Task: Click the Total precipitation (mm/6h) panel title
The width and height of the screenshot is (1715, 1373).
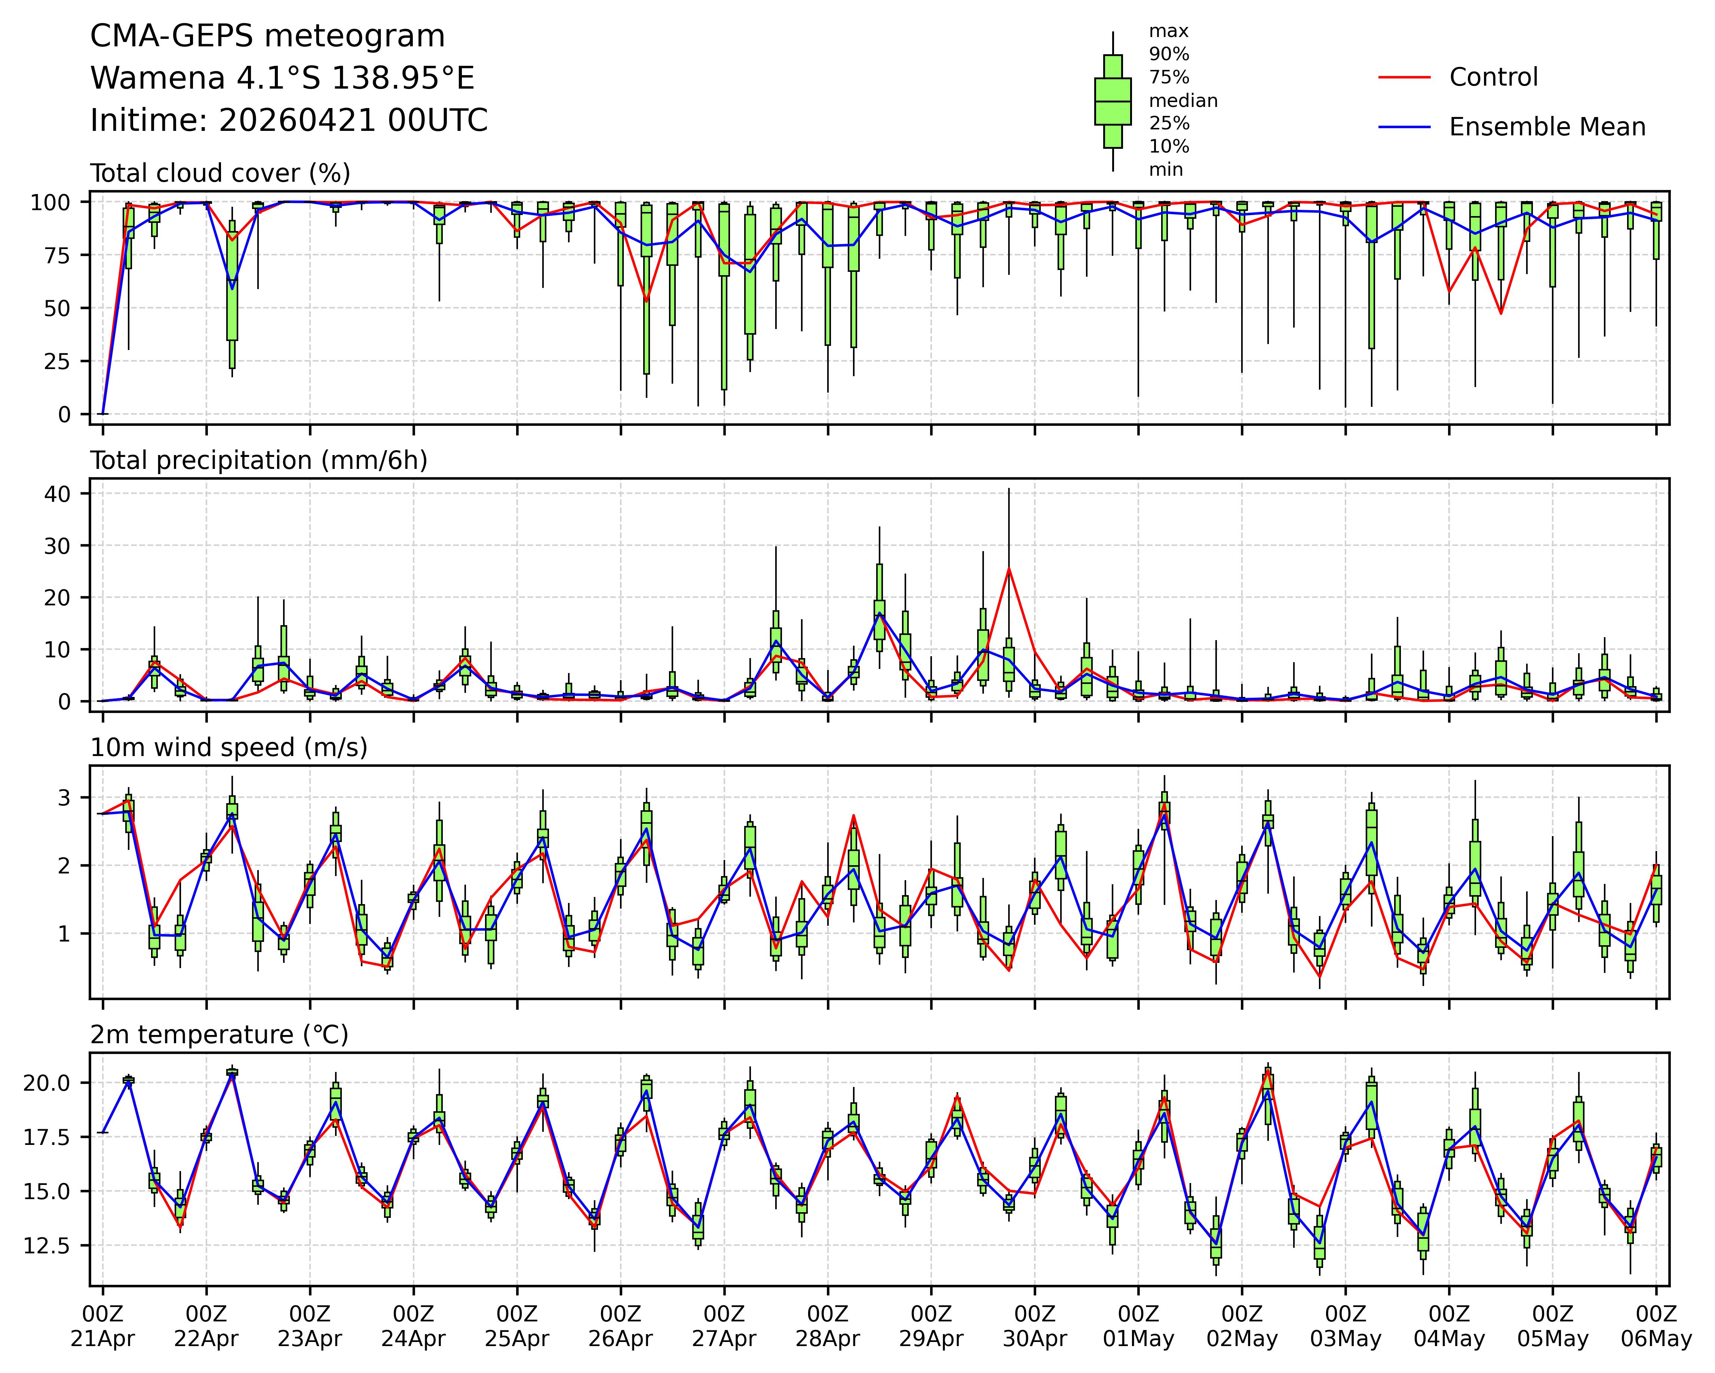Action: (x=258, y=461)
